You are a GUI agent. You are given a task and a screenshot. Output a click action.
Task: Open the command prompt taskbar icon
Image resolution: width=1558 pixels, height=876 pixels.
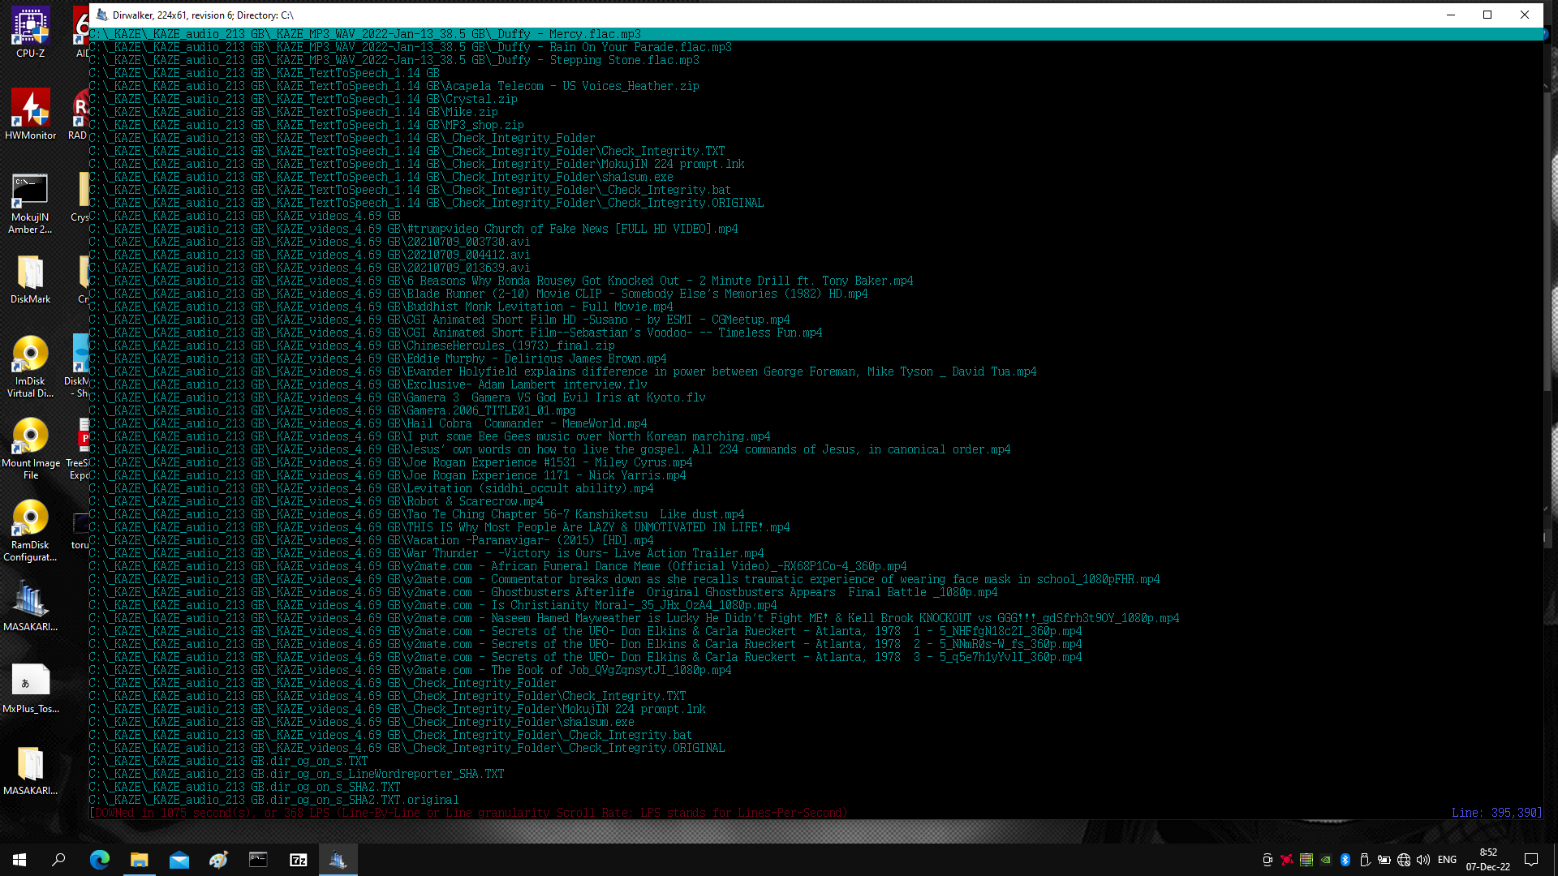258,860
